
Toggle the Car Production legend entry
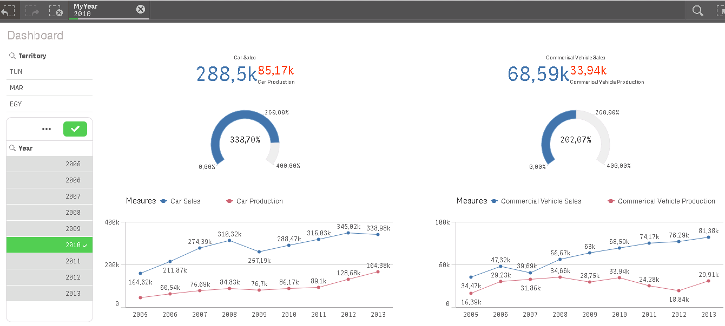(255, 201)
